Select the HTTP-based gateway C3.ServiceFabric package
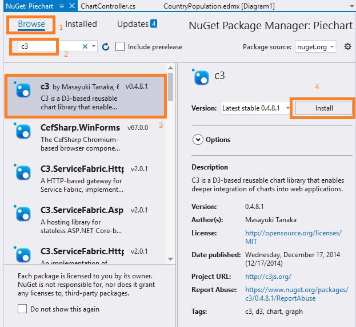Screen dimensions: 356x327 86,179
